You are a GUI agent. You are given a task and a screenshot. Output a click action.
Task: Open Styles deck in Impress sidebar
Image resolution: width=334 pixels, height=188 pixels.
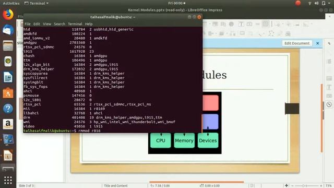329,87
